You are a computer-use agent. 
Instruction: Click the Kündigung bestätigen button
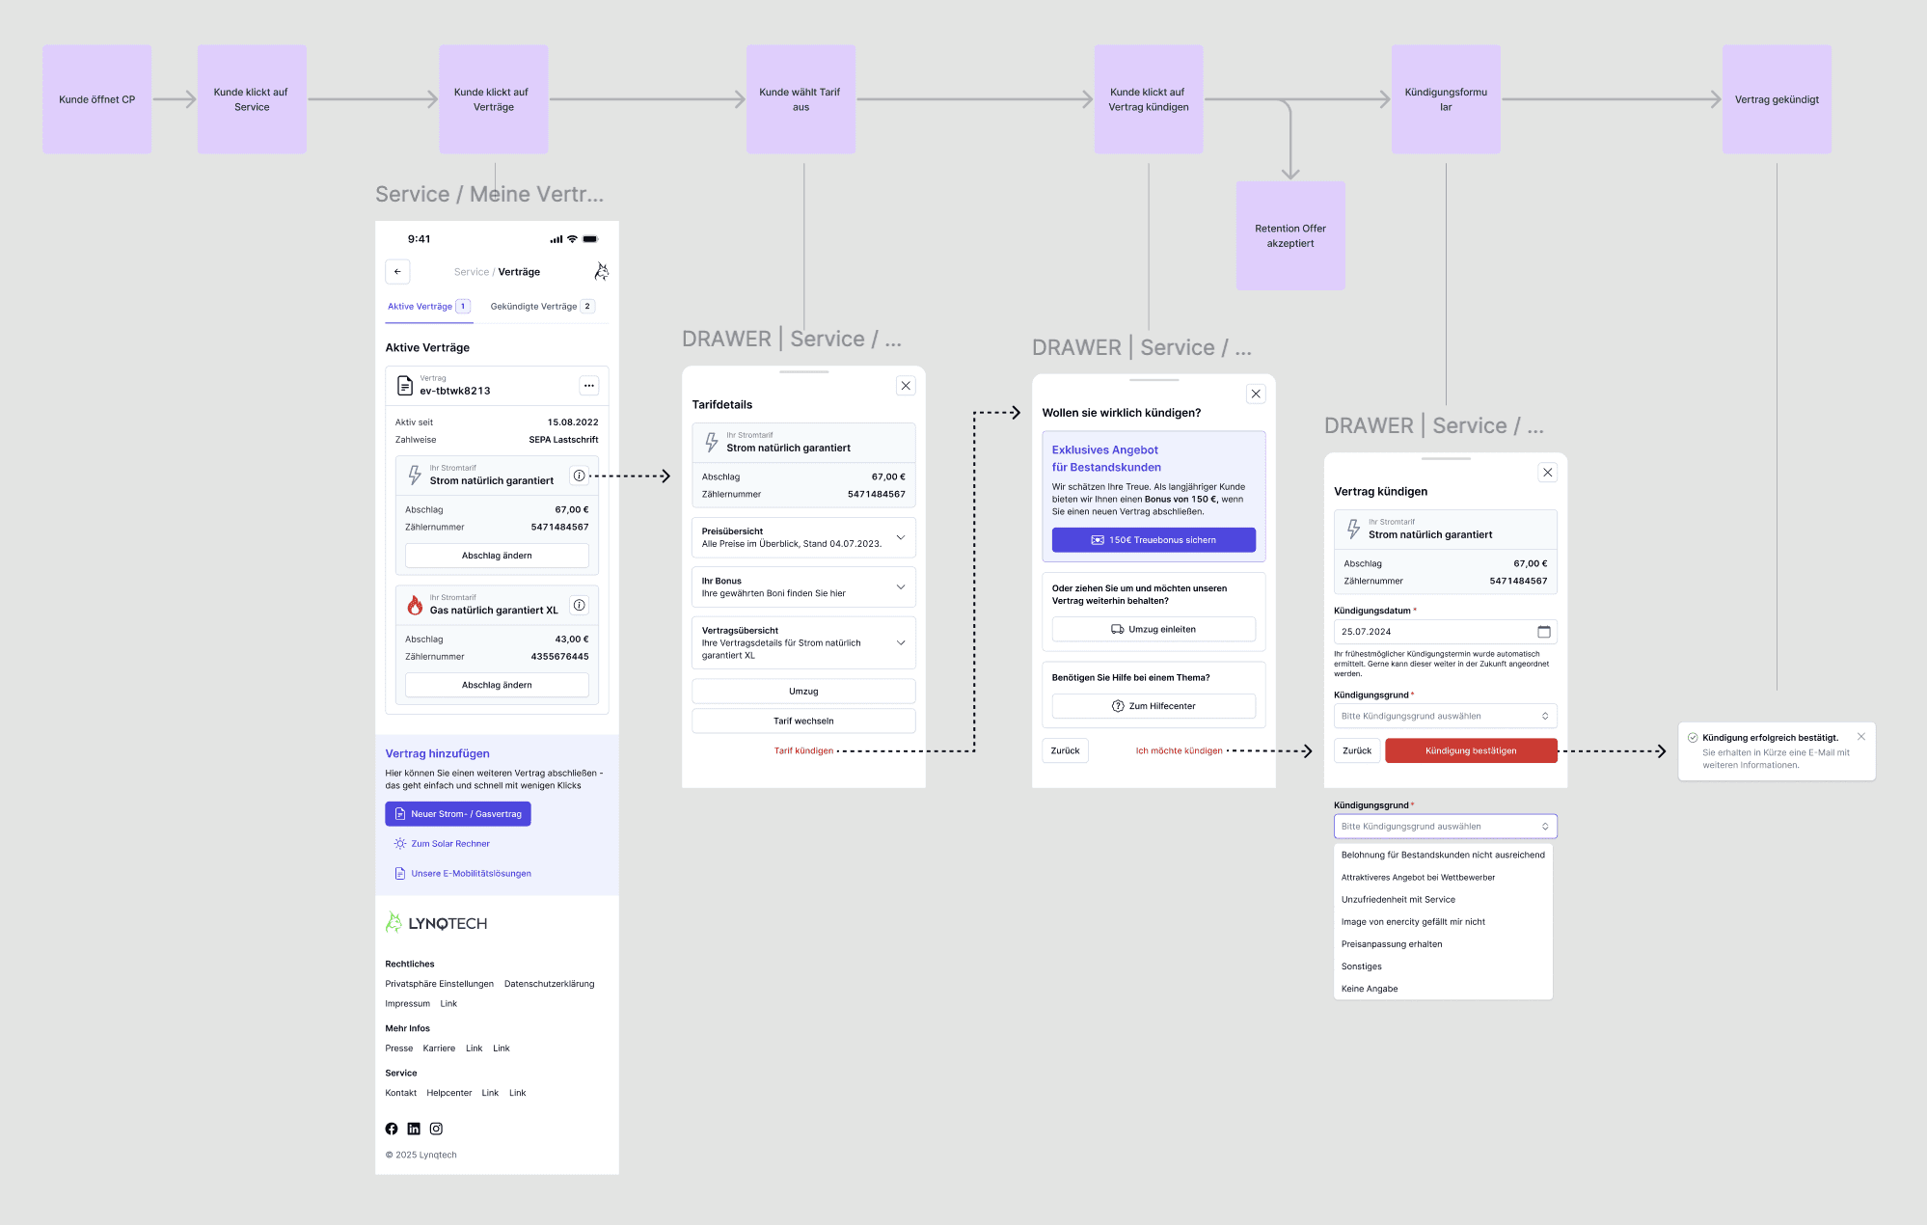[1470, 750]
